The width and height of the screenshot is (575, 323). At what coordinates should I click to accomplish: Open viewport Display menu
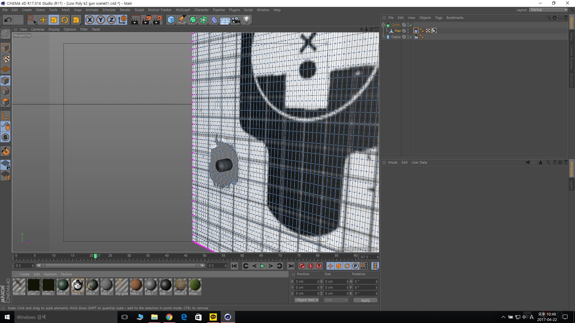[54, 29]
